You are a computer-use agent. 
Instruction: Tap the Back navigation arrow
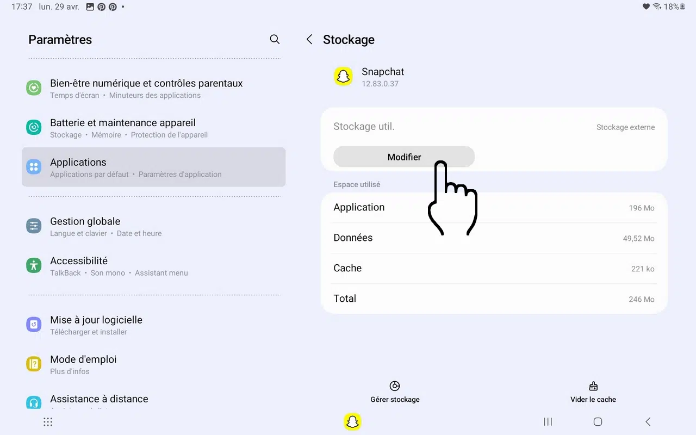click(648, 422)
